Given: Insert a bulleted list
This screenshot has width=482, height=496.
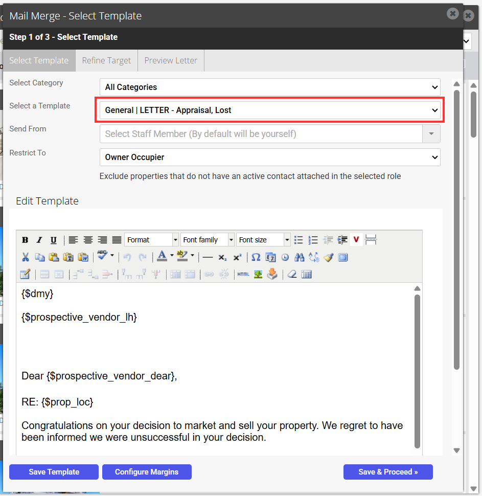Looking at the screenshot, I should [x=298, y=240].
